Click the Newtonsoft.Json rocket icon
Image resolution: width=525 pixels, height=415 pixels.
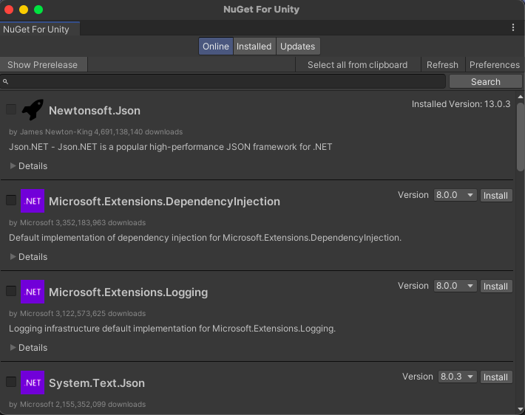click(33, 110)
